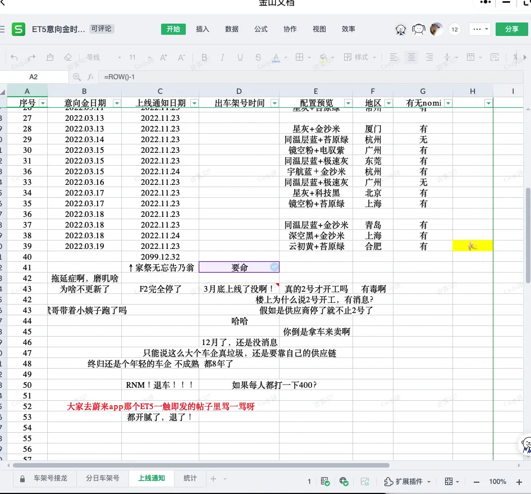Open filter dropdown for 序号 column
This screenshot has width=531, height=494.
[x=43, y=103]
